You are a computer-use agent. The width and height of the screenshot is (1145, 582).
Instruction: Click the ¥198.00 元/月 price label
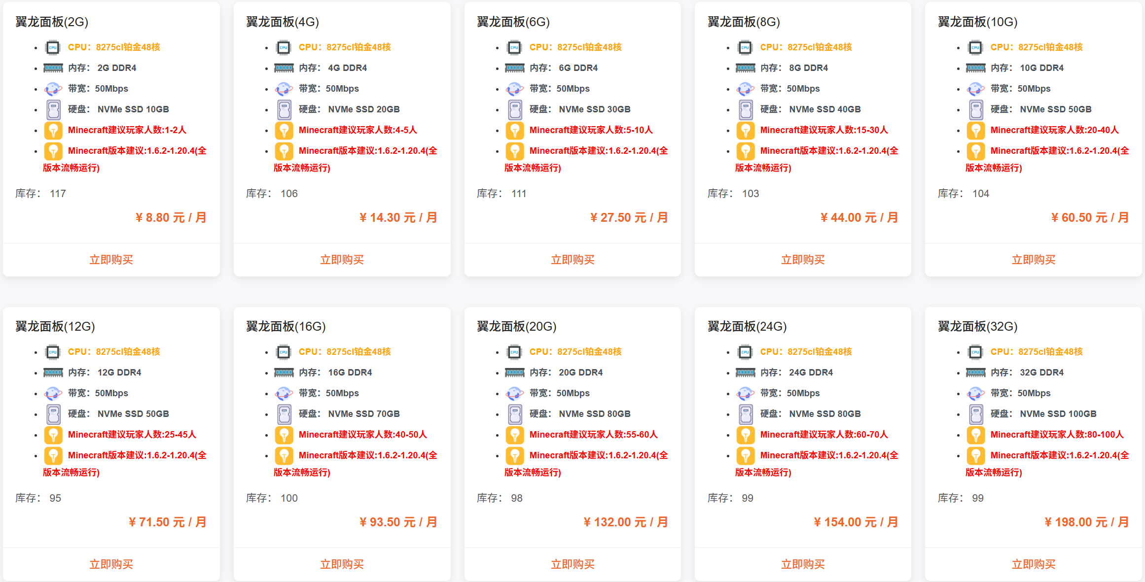coord(1086,522)
